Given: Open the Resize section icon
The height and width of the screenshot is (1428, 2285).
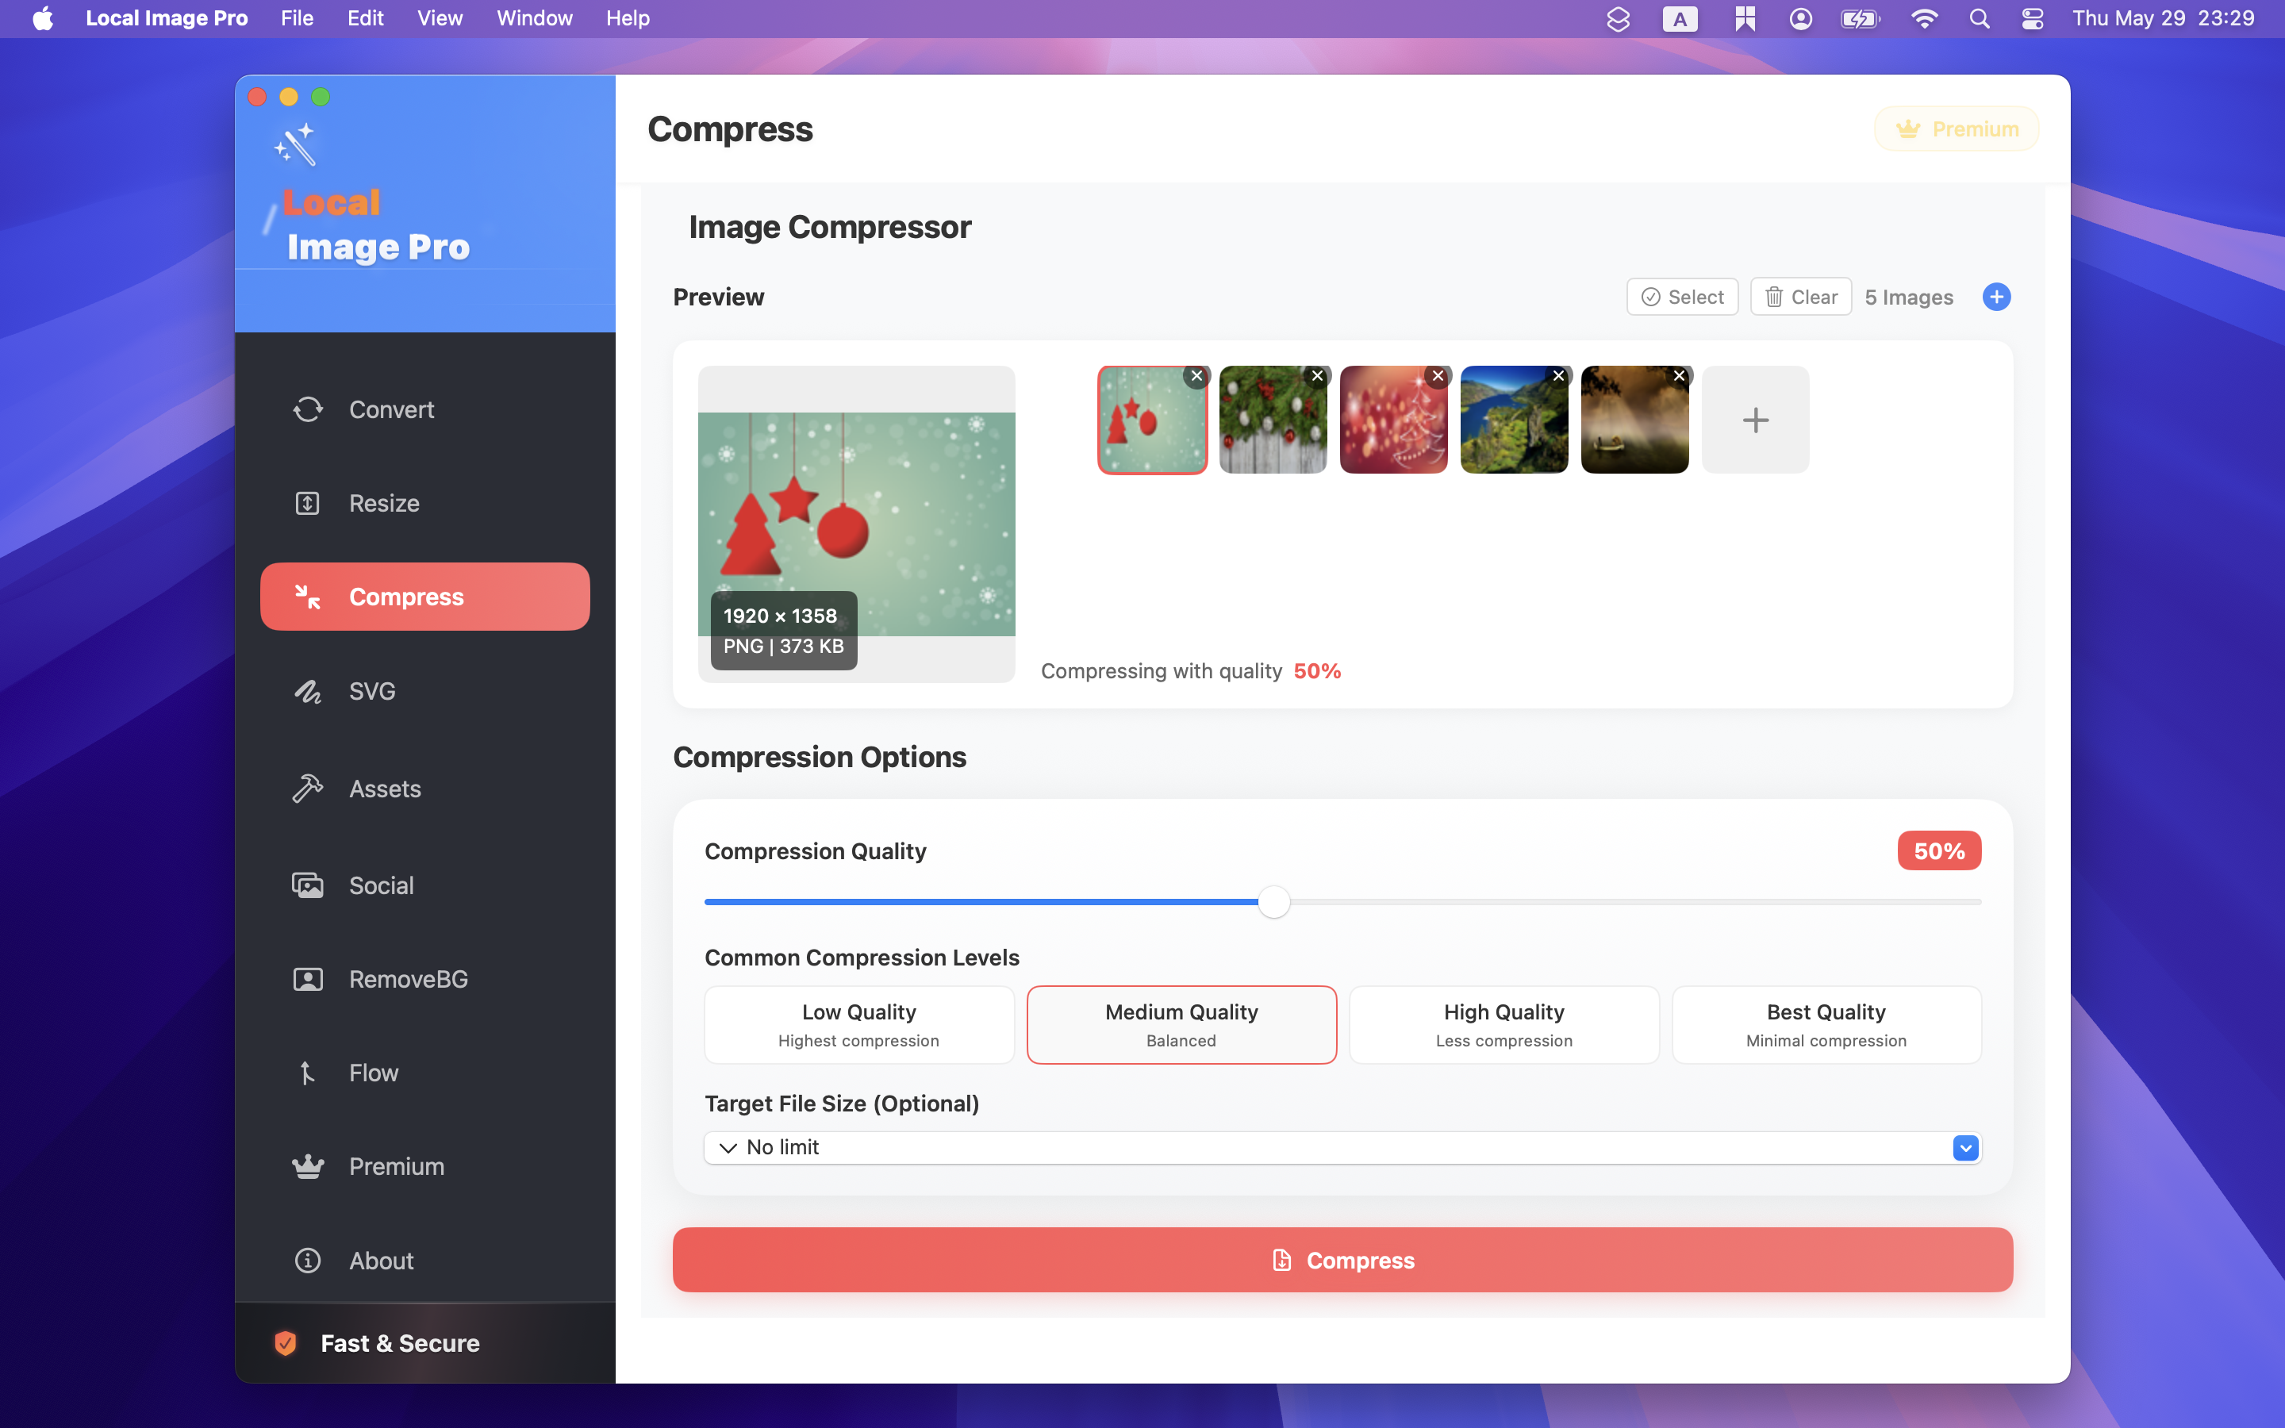Looking at the screenshot, I should click(x=308, y=502).
